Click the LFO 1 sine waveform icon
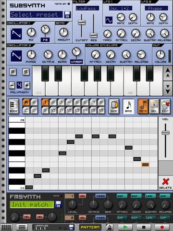 coord(109,20)
